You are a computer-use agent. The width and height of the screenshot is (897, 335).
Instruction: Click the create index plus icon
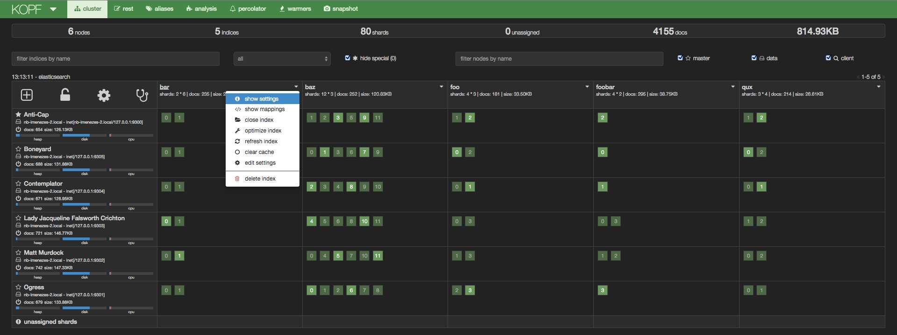[27, 95]
